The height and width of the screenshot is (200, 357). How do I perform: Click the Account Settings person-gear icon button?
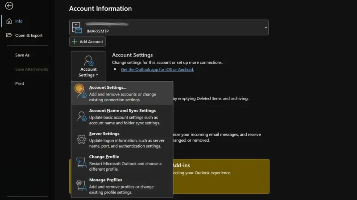88,66
